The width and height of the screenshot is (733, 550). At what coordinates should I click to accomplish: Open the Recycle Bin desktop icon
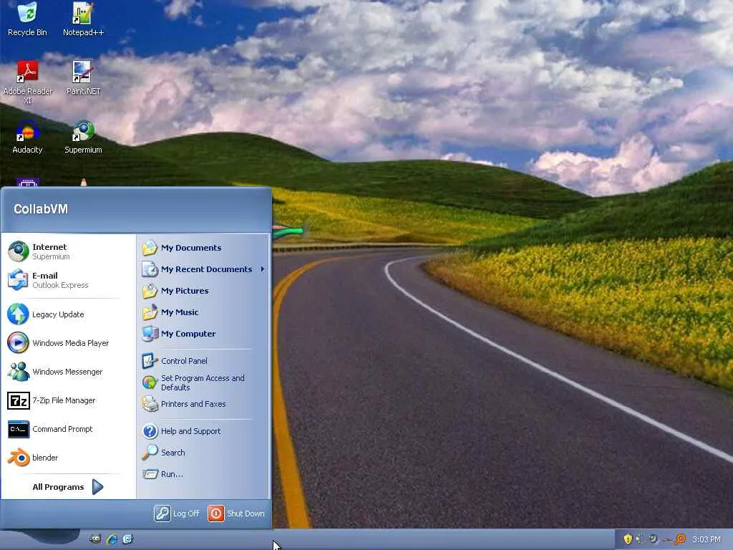coord(27,19)
